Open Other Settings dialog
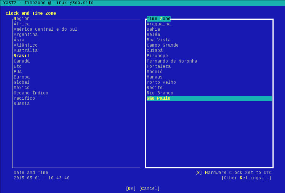285x193 pixels. pyautogui.click(x=247, y=178)
